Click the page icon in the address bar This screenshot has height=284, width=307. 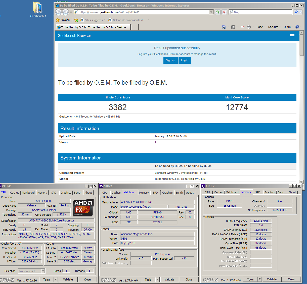76,12
